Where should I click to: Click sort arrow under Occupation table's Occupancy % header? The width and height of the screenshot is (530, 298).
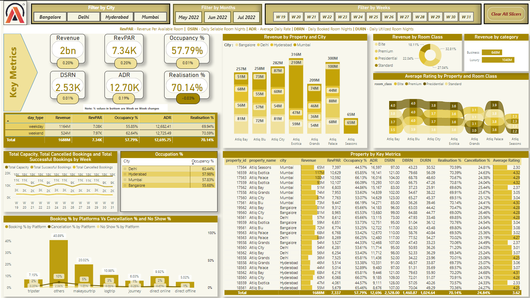(x=193, y=164)
